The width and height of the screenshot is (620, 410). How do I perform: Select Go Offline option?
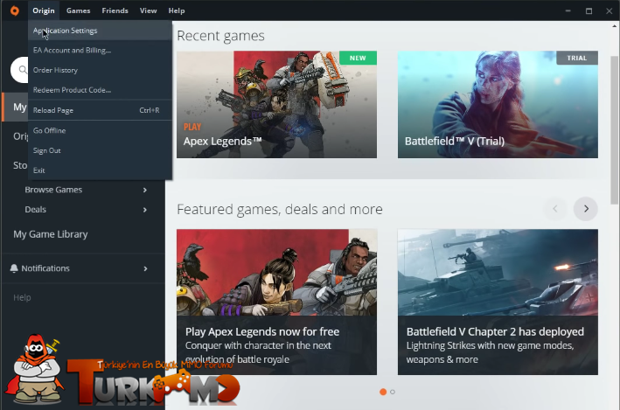click(100, 130)
